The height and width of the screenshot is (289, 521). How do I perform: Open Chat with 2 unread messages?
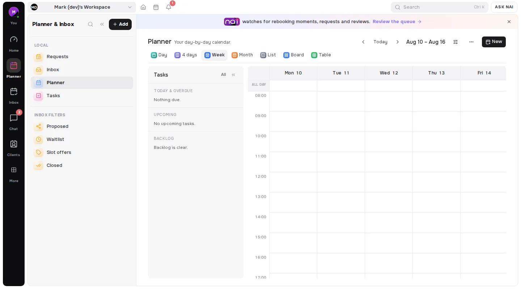pos(14,121)
